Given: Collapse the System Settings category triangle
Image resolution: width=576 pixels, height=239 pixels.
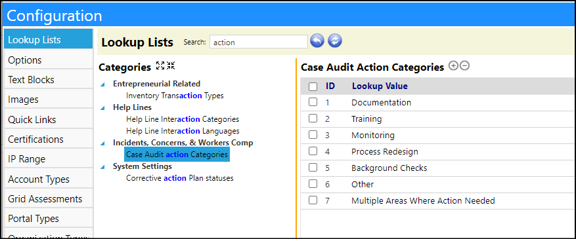Looking at the screenshot, I should 103,167.
